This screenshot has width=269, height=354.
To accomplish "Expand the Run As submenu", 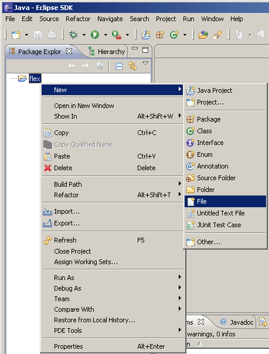I will (x=113, y=278).
